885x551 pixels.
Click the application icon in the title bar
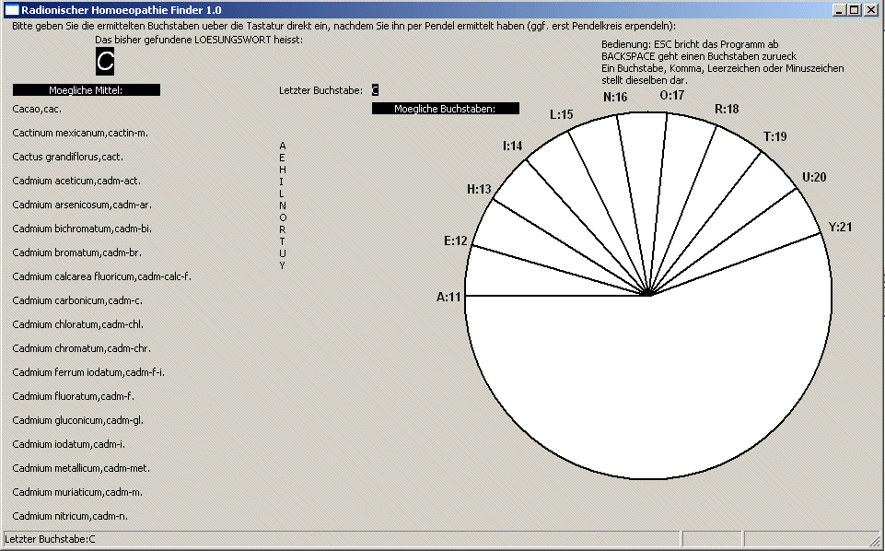[x=11, y=9]
